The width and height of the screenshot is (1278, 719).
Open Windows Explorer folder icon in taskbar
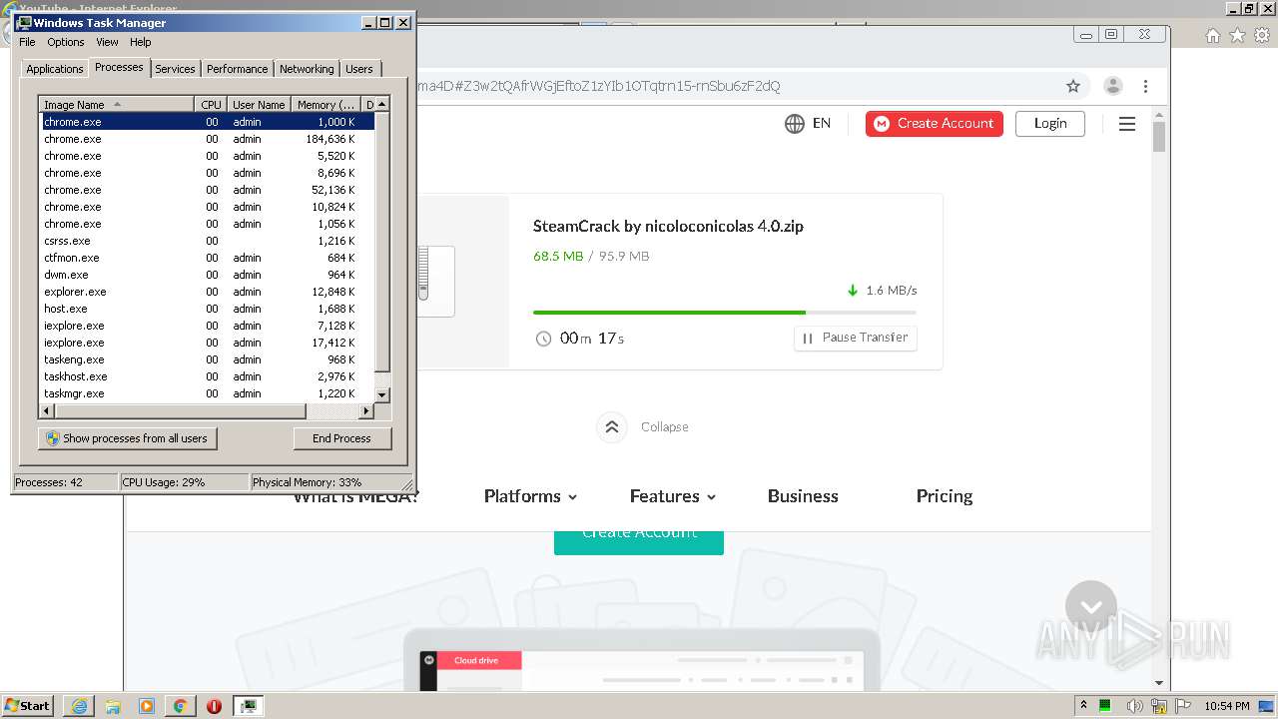pos(113,706)
